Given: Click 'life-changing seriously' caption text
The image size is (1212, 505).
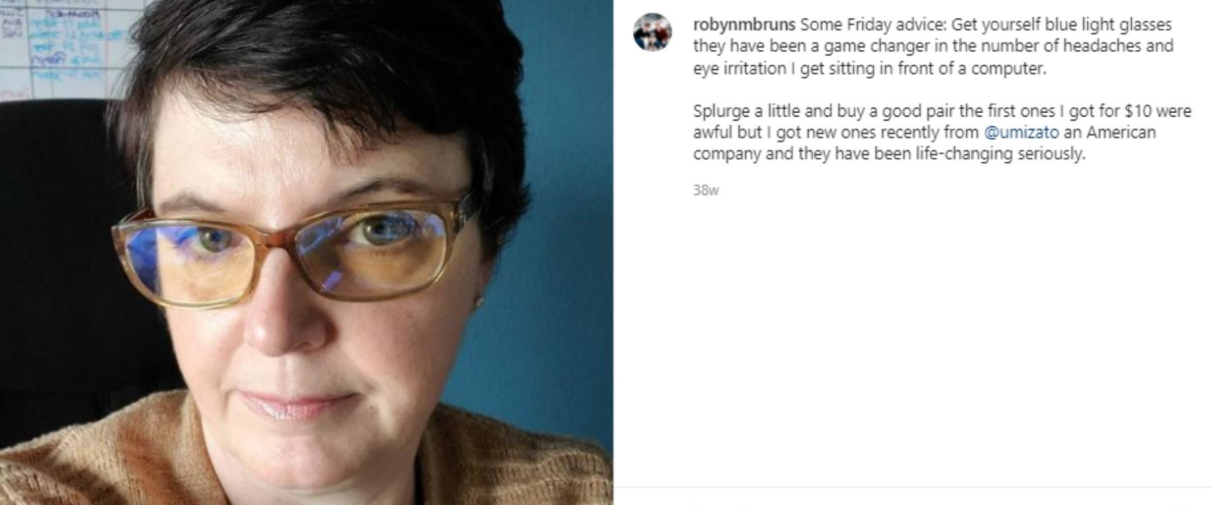Looking at the screenshot, I should 1001,154.
